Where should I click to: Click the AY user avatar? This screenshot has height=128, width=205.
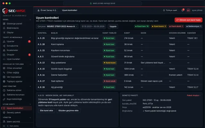coord(188,10)
